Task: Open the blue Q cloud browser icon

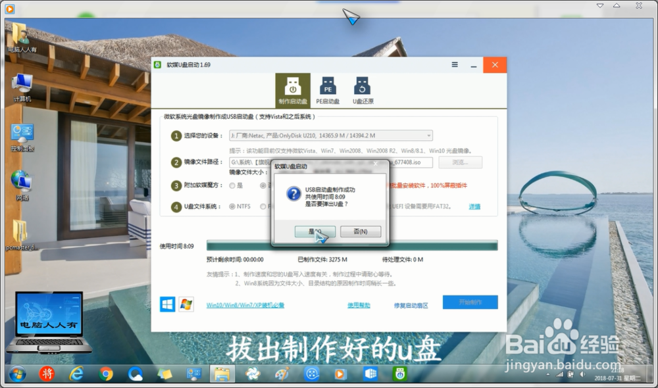Action: pos(136,374)
